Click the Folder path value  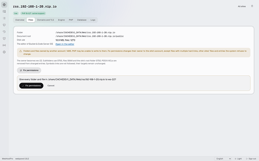(85, 32)
